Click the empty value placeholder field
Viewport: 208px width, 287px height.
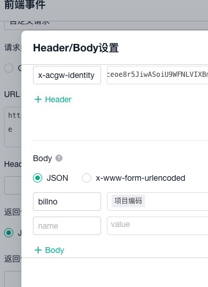[x=157, y=226]
